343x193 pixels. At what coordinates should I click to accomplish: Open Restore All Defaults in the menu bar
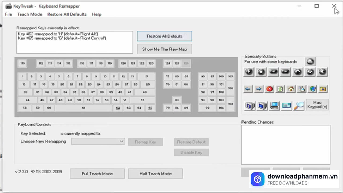click(67, 14)
